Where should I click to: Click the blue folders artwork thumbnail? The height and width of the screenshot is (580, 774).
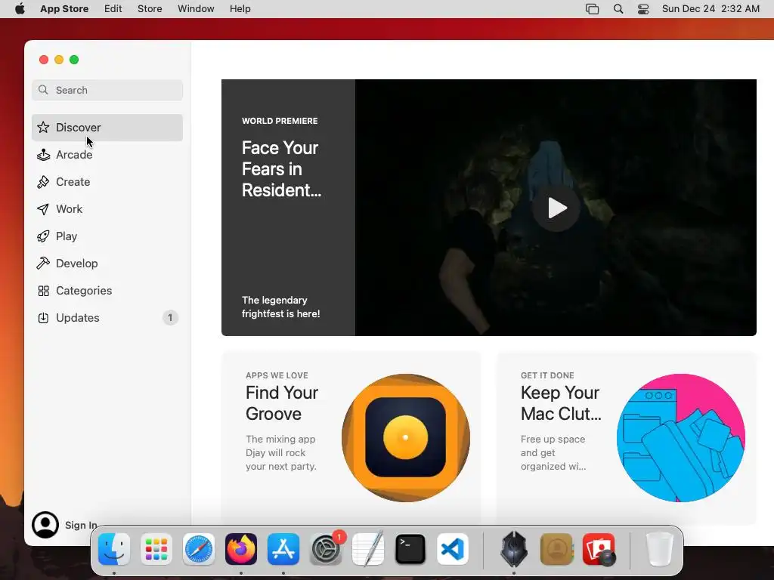tap(681, 438)
